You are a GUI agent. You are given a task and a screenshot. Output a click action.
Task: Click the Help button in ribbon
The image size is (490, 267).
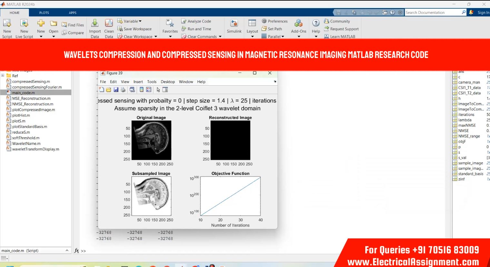tap(316, 28)
